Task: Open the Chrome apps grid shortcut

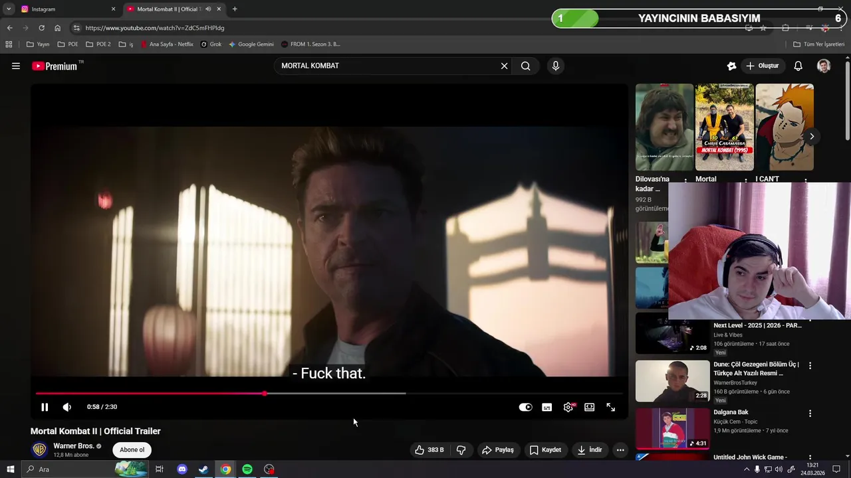Action: (x=9, y=44)
